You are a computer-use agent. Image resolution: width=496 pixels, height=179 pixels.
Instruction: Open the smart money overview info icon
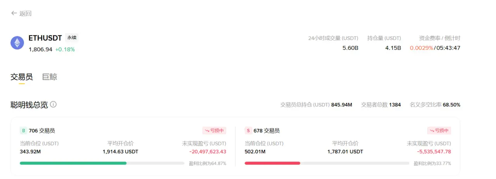click(x=53, y=104)
